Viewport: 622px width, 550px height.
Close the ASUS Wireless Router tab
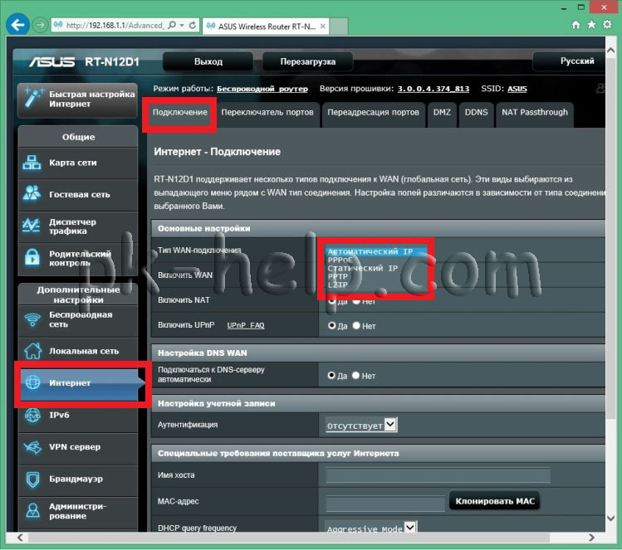[x=323, y=27]
